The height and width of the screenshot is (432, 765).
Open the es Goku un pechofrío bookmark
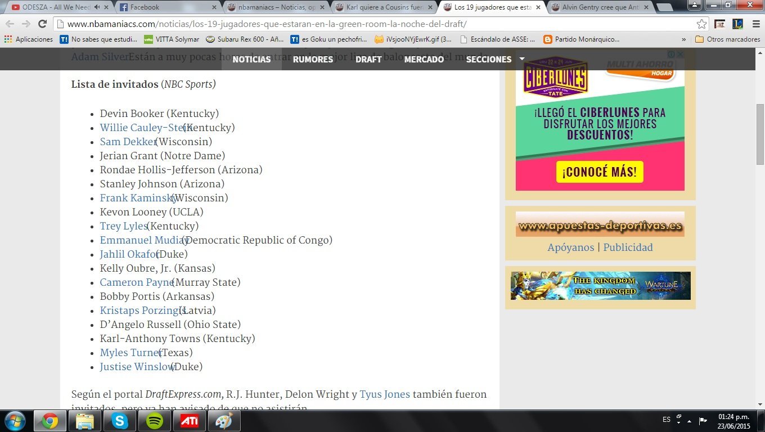pos(329,39)
